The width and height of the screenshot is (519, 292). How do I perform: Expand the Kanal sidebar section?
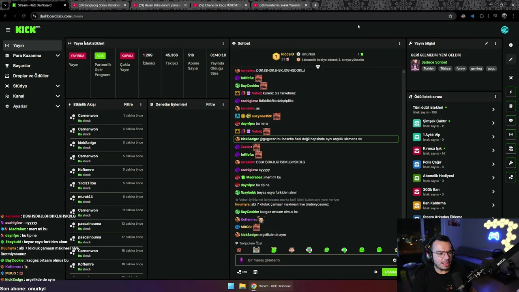point(58,96)
